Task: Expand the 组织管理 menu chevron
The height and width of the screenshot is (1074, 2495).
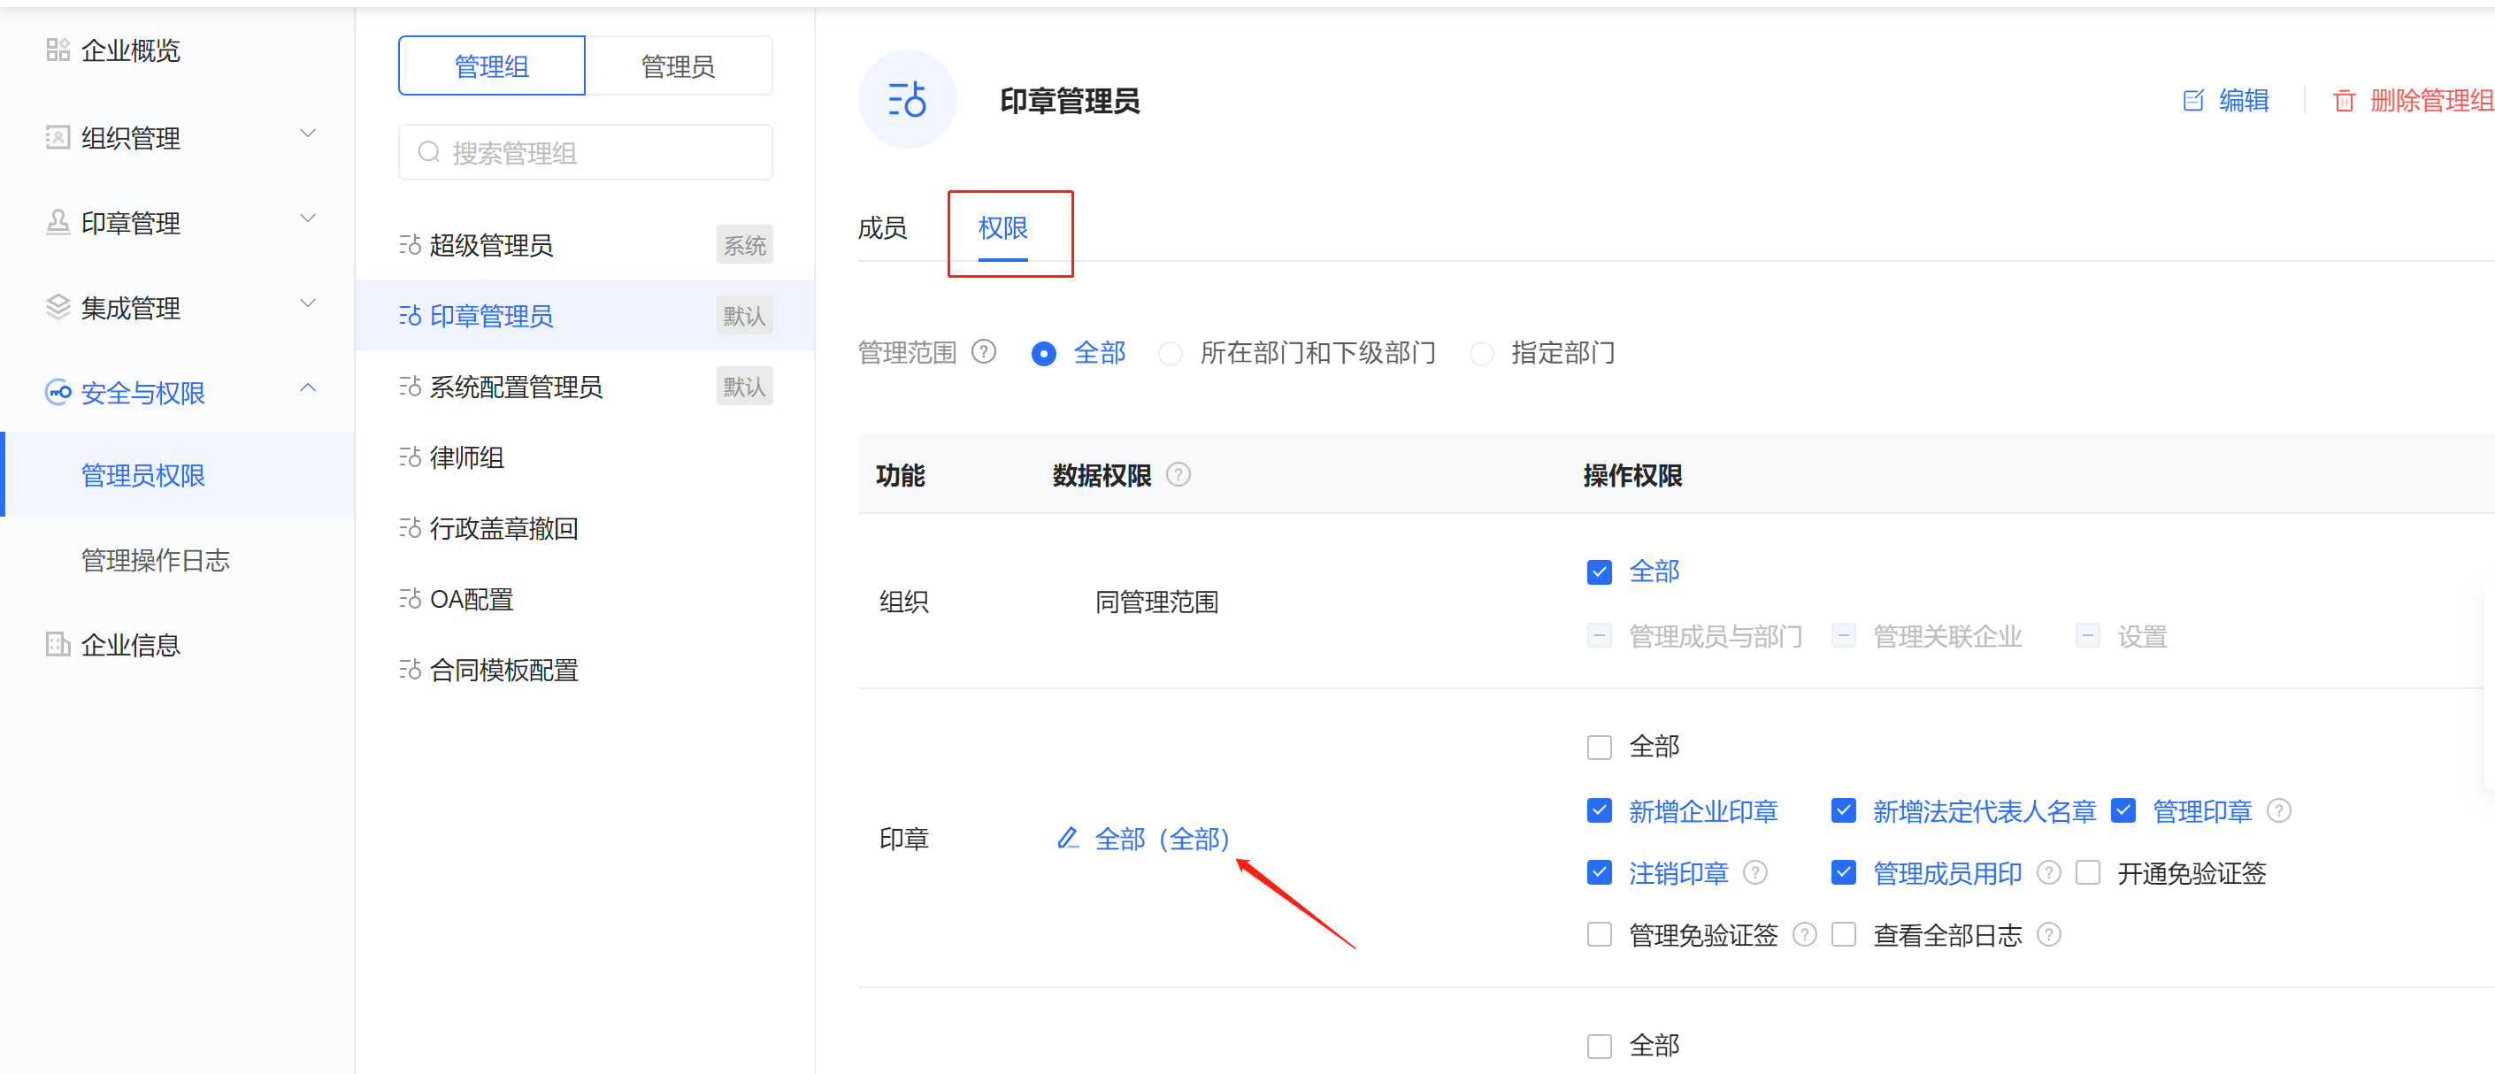Action: point(308,134)
